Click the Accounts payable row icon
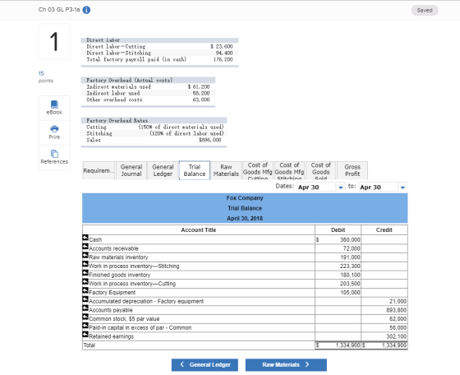The width and height of the screenshot is (460, 375). tap(85, 308)
